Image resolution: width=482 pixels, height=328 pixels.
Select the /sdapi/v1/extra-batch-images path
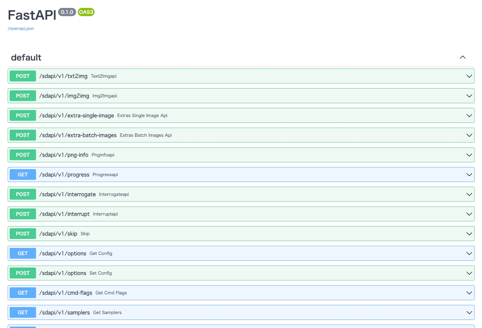(78, 135)
